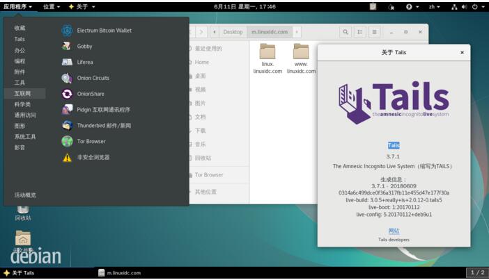Select the 影音 sound and video category
This screenshot has width=489, height=280.
(x=20, y=147)
